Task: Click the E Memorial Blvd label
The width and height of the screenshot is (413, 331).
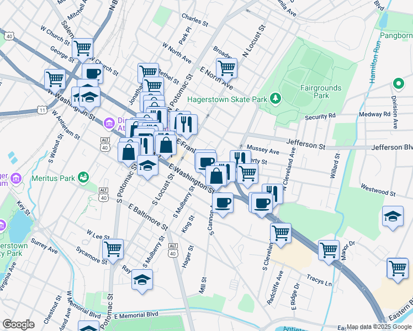Action: click(136, 315)
